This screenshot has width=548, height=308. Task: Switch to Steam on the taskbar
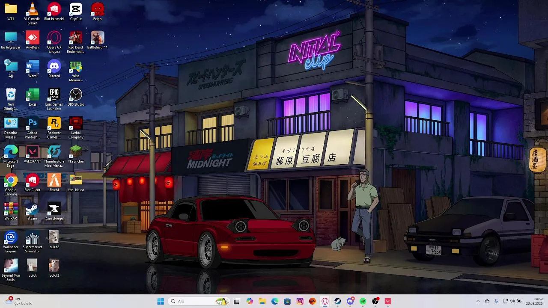[x=338, y=301]
